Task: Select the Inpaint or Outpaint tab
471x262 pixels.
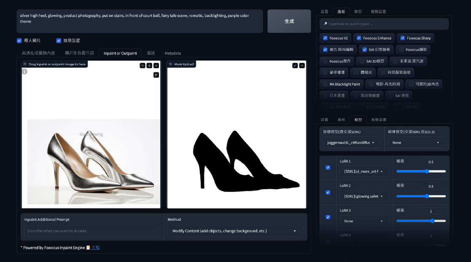Action: 120,53
